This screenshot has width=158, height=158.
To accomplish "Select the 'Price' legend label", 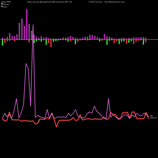I will [x=5, y=7].
